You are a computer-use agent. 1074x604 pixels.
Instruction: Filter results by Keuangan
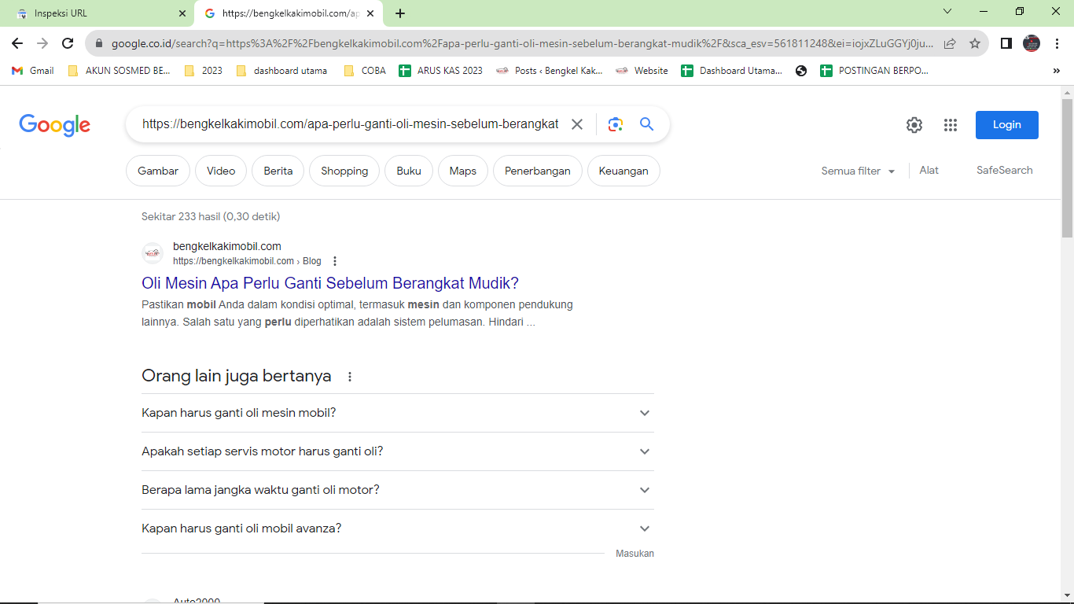pyautogui.click(x=623, y=171)
